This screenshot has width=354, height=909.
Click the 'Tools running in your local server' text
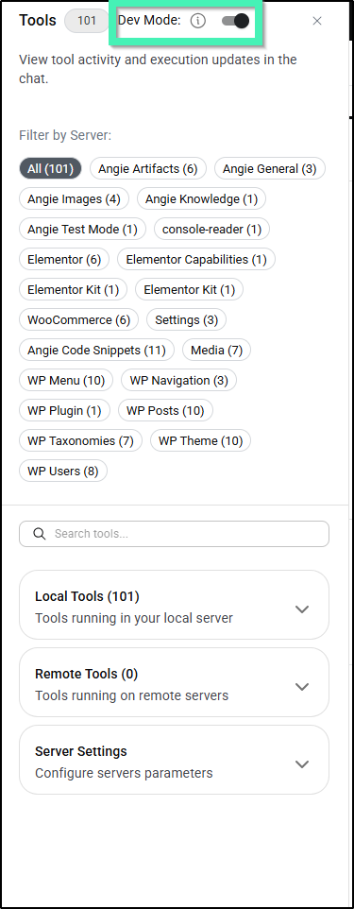point(134,618)
